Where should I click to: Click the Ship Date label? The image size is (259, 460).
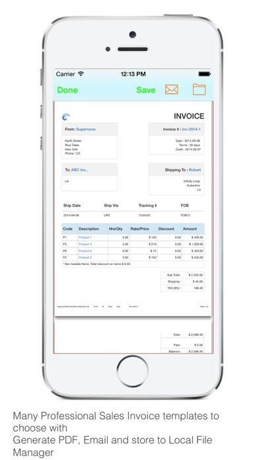click(72, 206)
